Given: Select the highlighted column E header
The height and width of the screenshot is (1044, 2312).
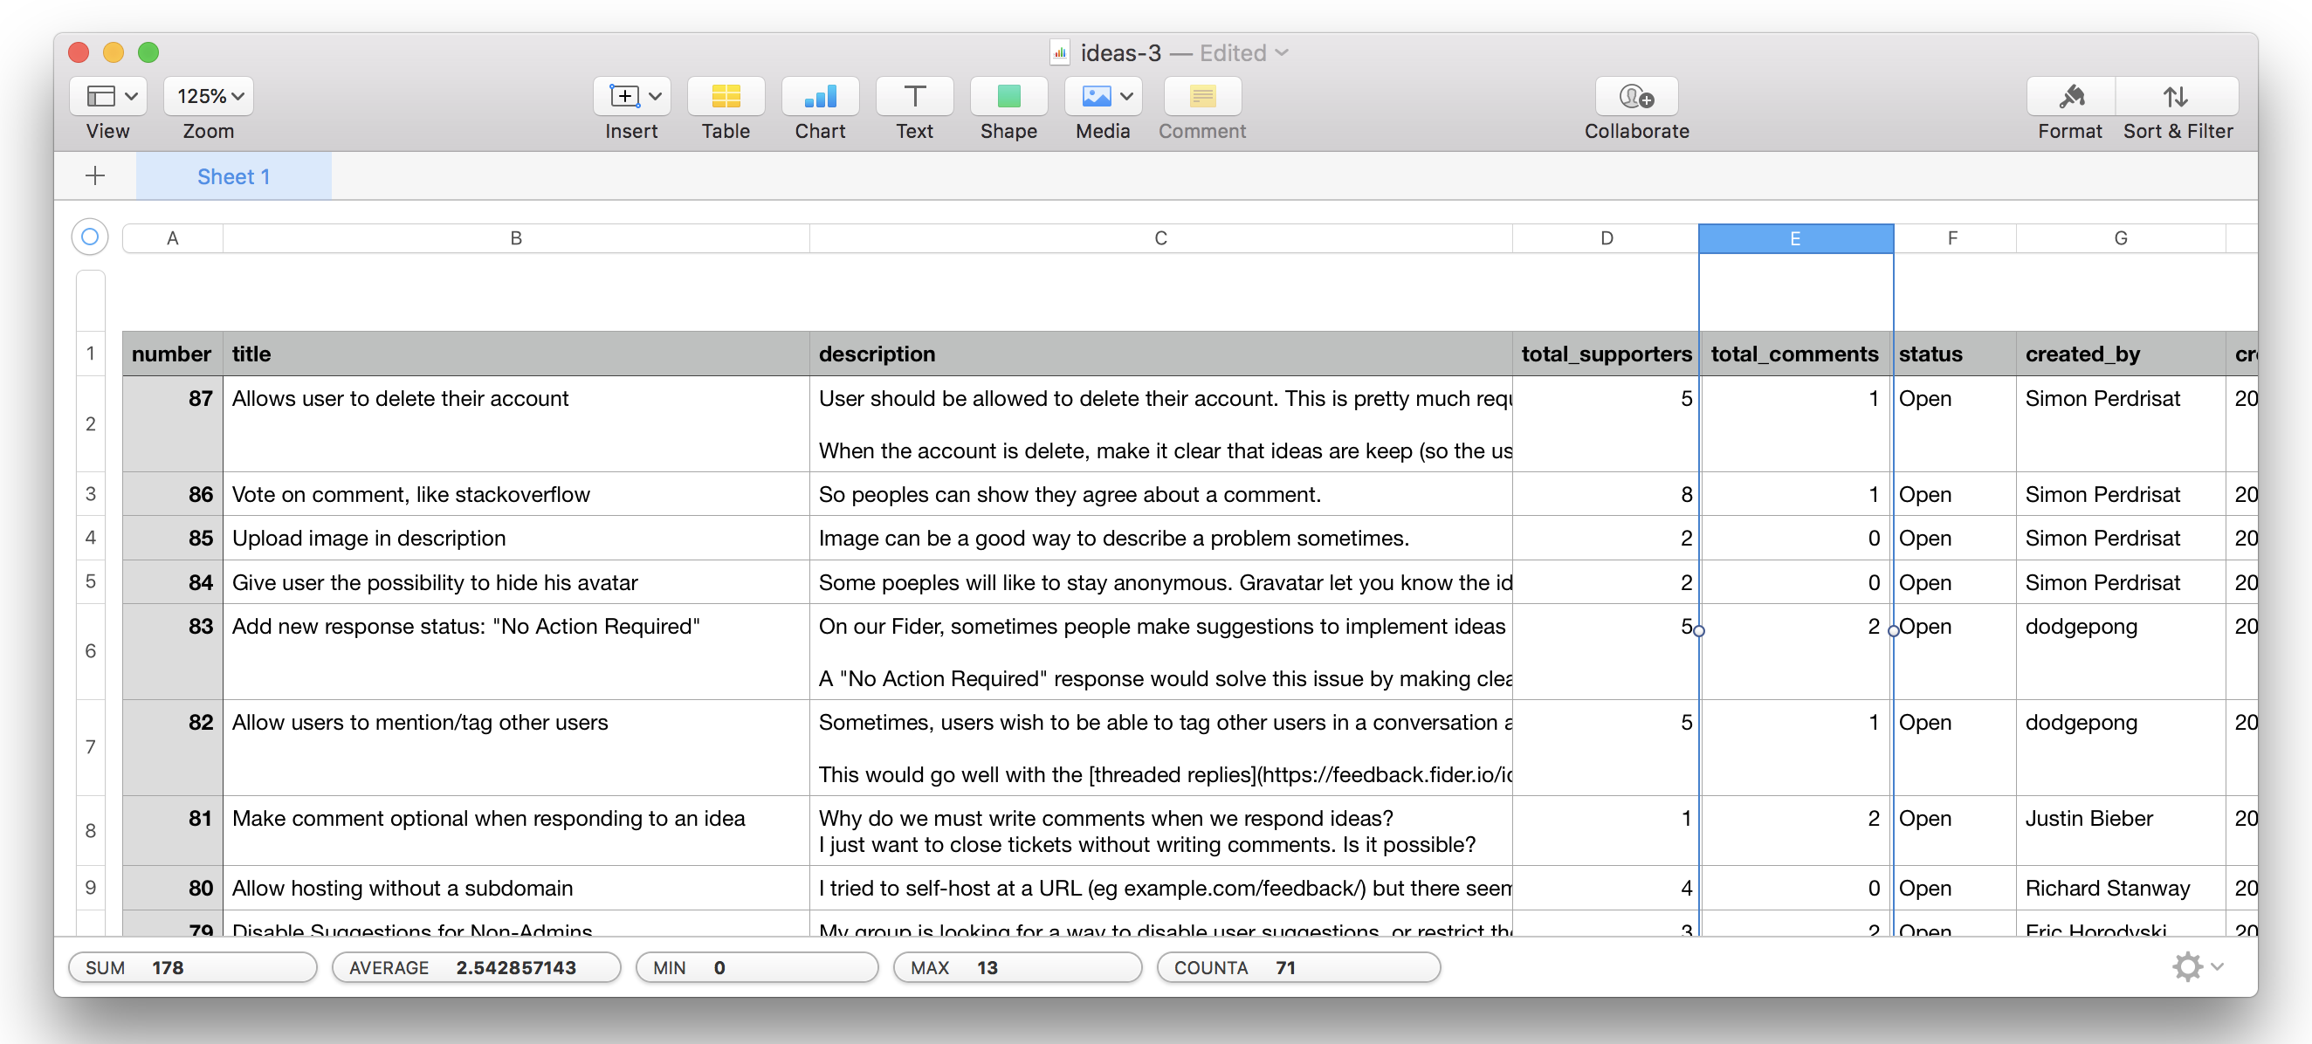Looking at the screenshot, I should tap(1795, 239).
